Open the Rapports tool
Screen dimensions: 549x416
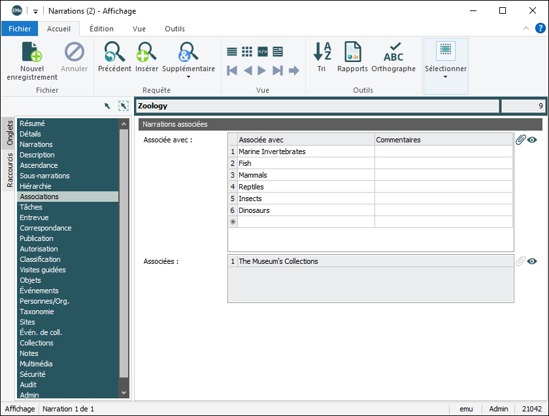point(352,53)
